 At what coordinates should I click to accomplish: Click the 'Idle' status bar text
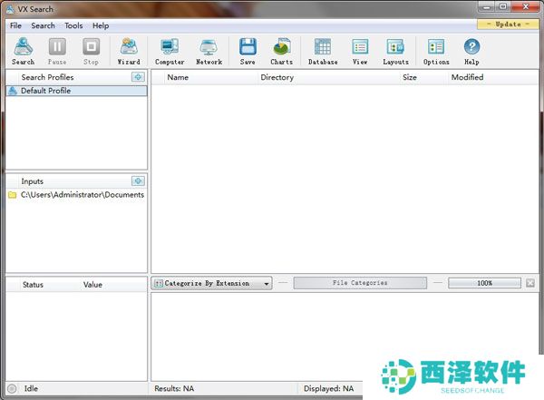31,388
